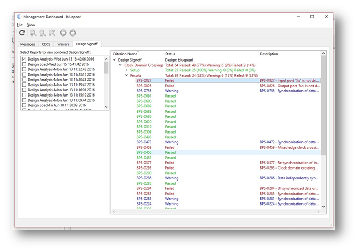The image size is (358, 252).
Task: Click left arrow of horizontal scrollbar
Action: tap(114, 212)
